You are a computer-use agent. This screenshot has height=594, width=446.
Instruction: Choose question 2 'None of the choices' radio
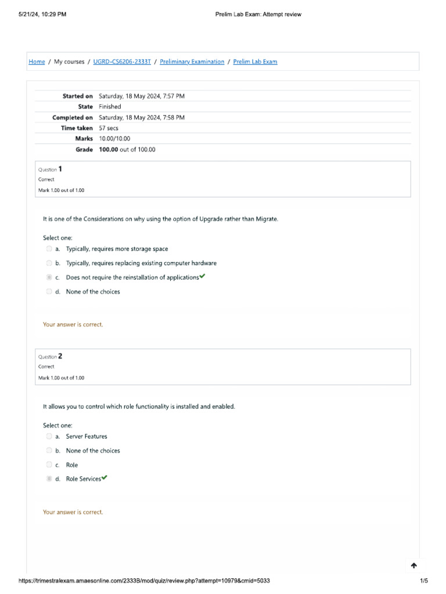[49, 451]
